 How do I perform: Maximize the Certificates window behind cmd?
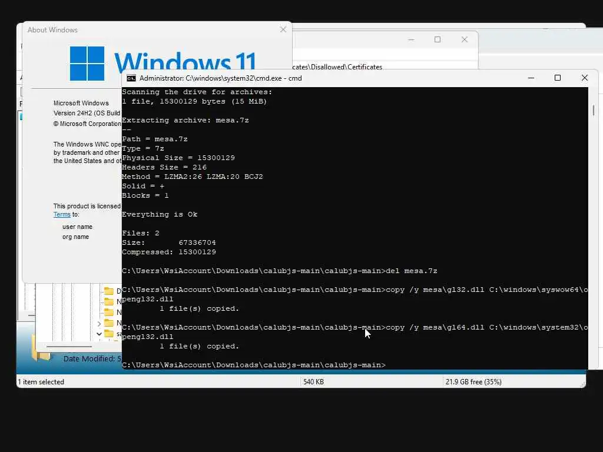tap(438, 39)
